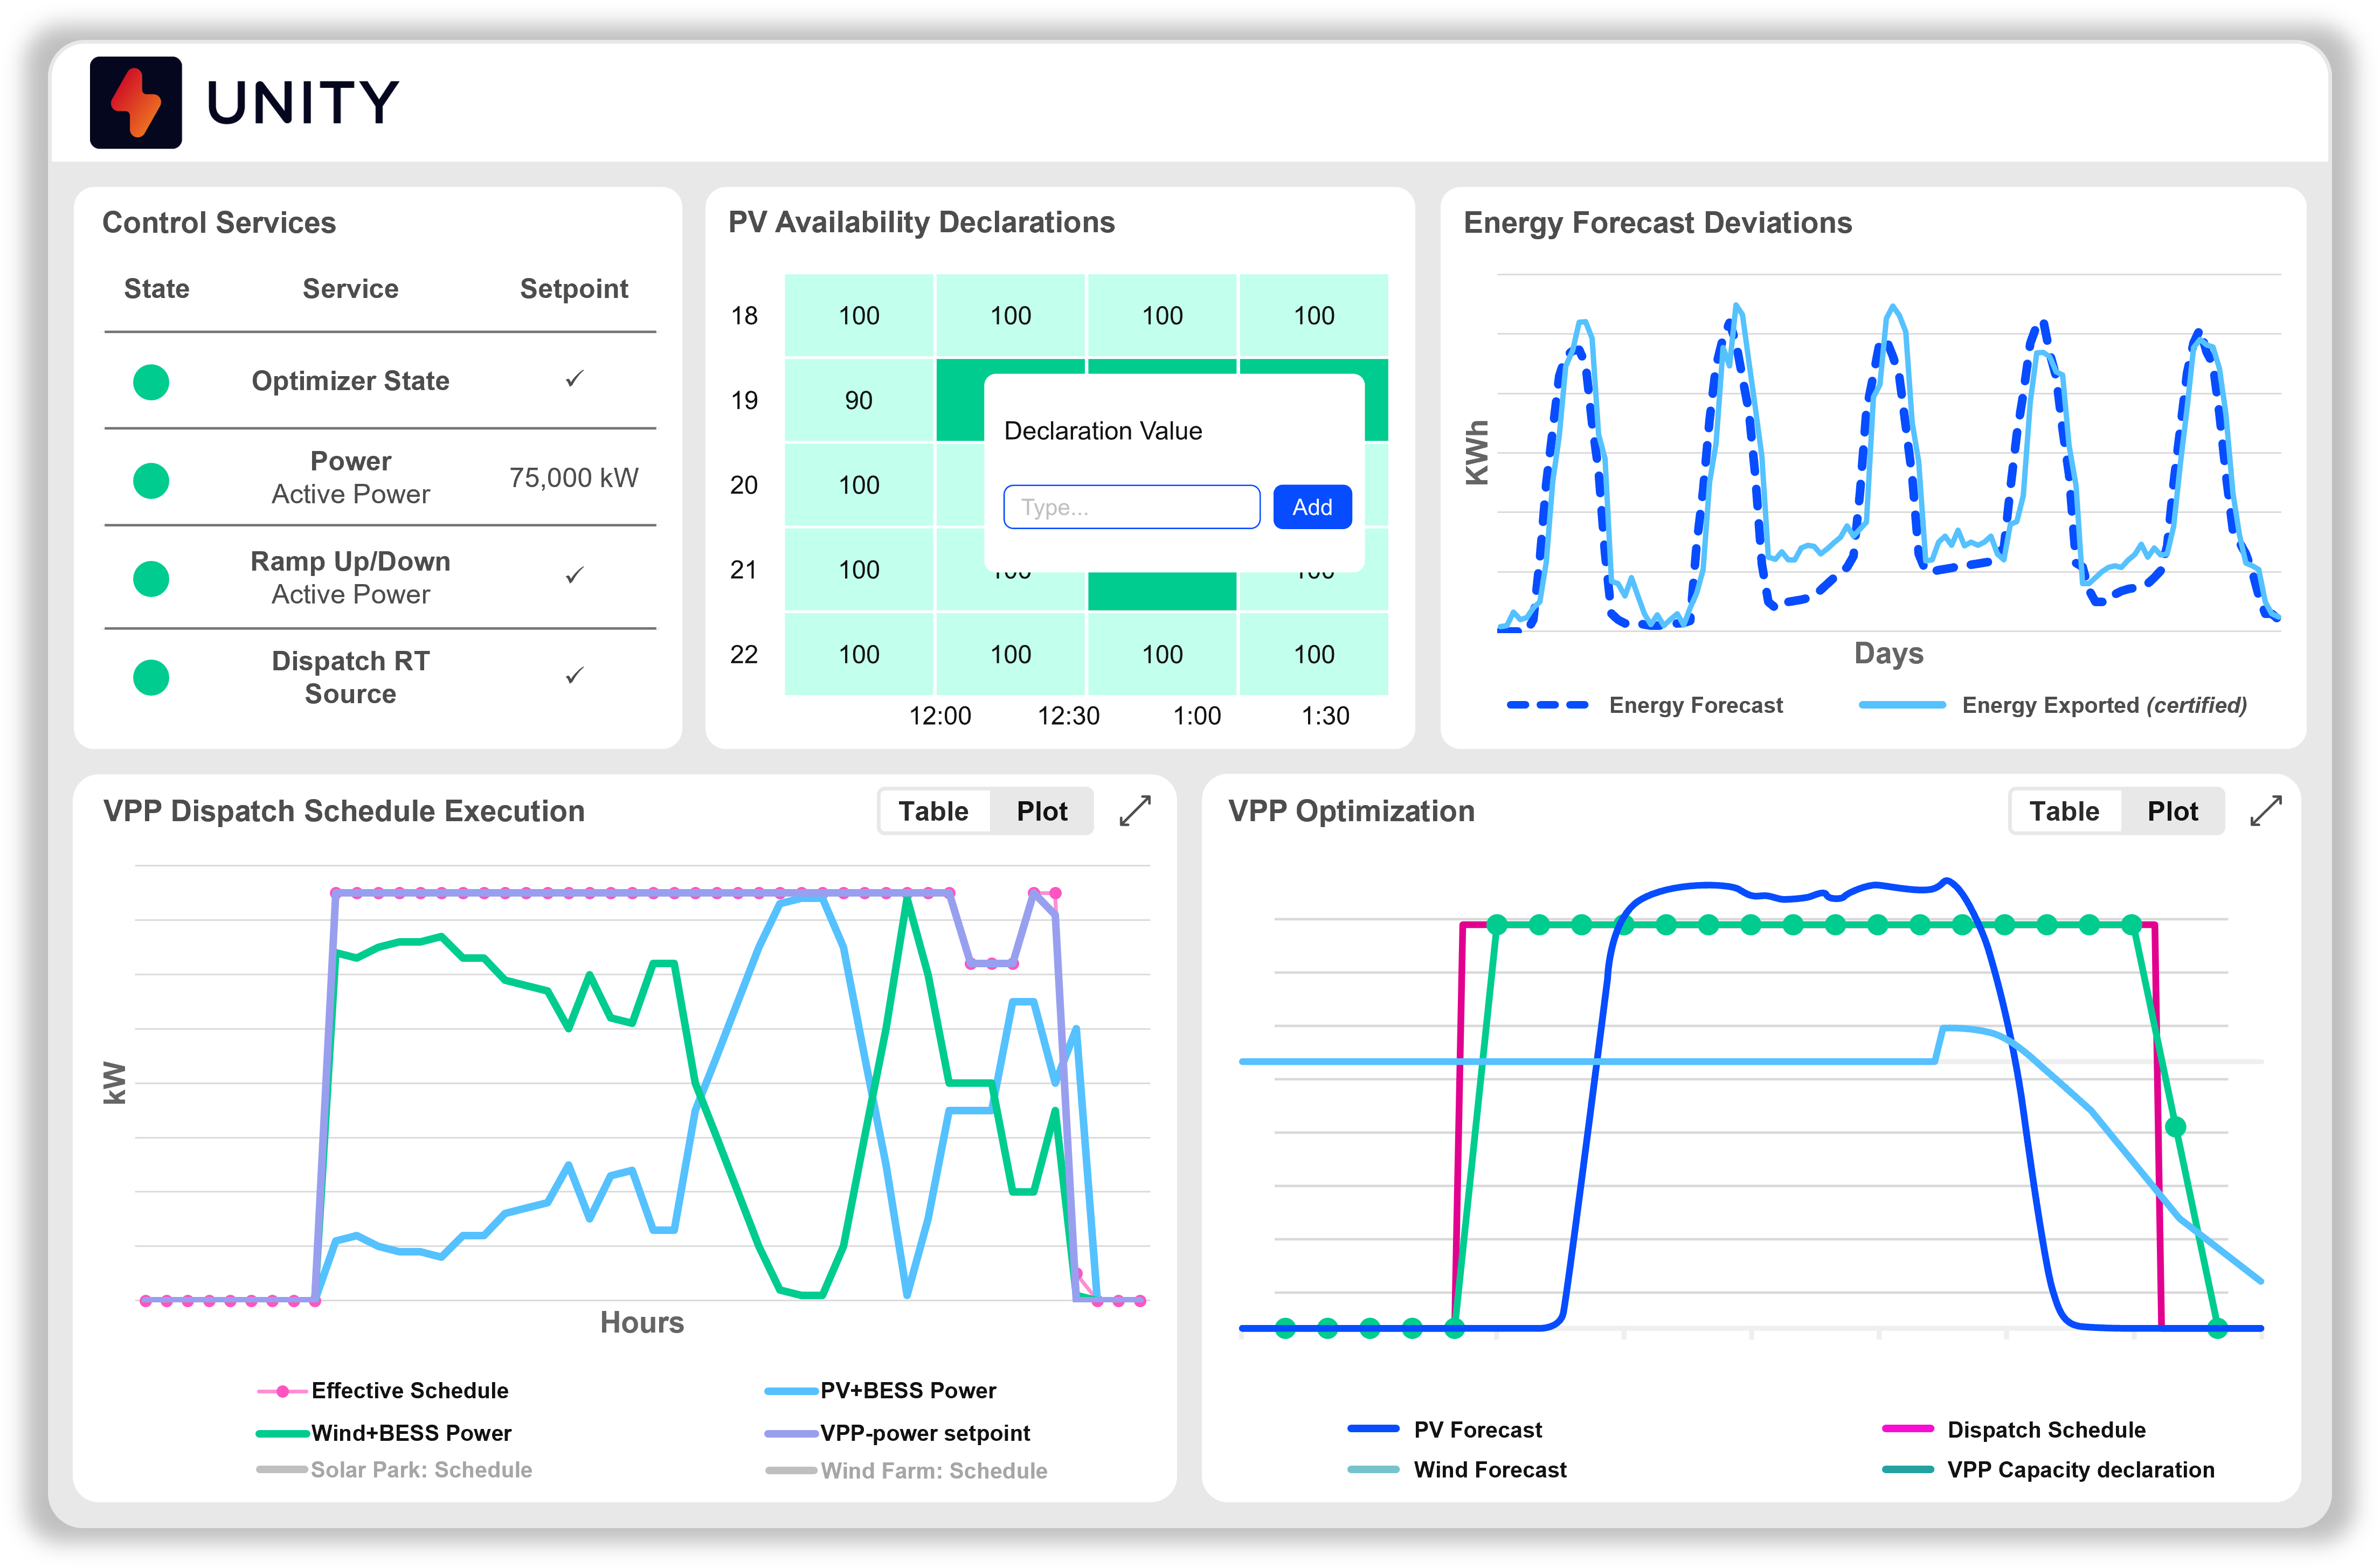Click the Ramp Up/Down setpoint checkmark
Screen dimensions: 2380x1568
[x=573, y=576]
